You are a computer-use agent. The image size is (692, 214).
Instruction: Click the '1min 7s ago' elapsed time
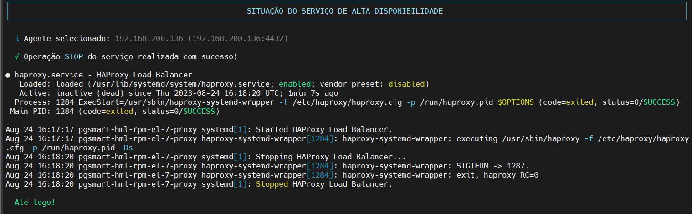point(313,93)
